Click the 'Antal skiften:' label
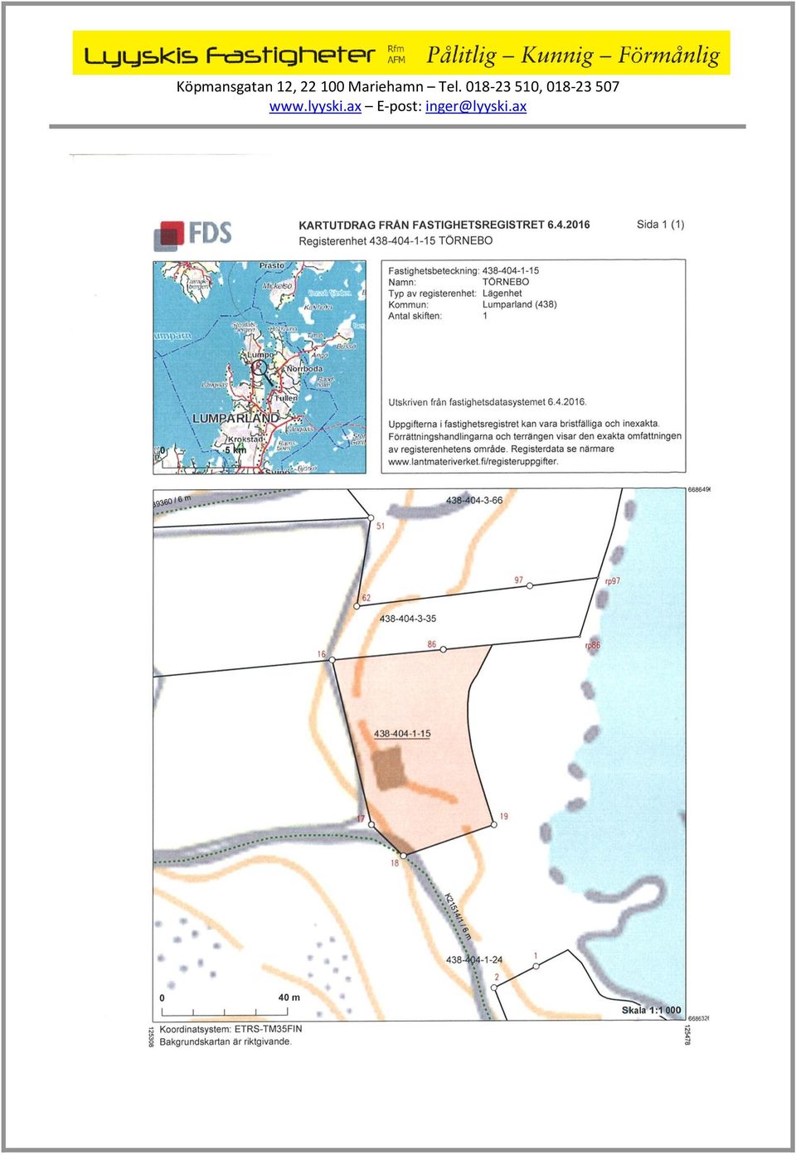Screen dimensions: 796x1155 tap(415, 316)
